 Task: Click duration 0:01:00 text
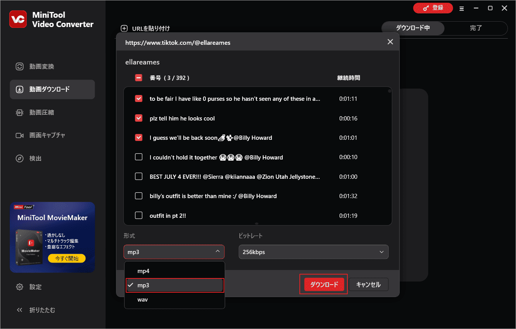pyautogui.click(x=348, y=176)
